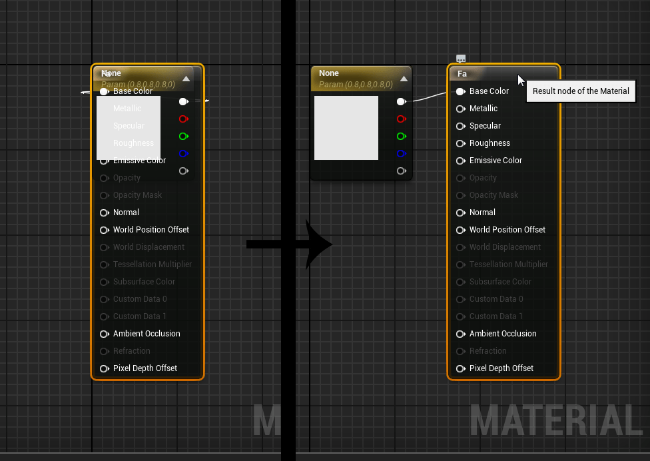Click the Roughness input pin on the right result node

coord(460,143)
